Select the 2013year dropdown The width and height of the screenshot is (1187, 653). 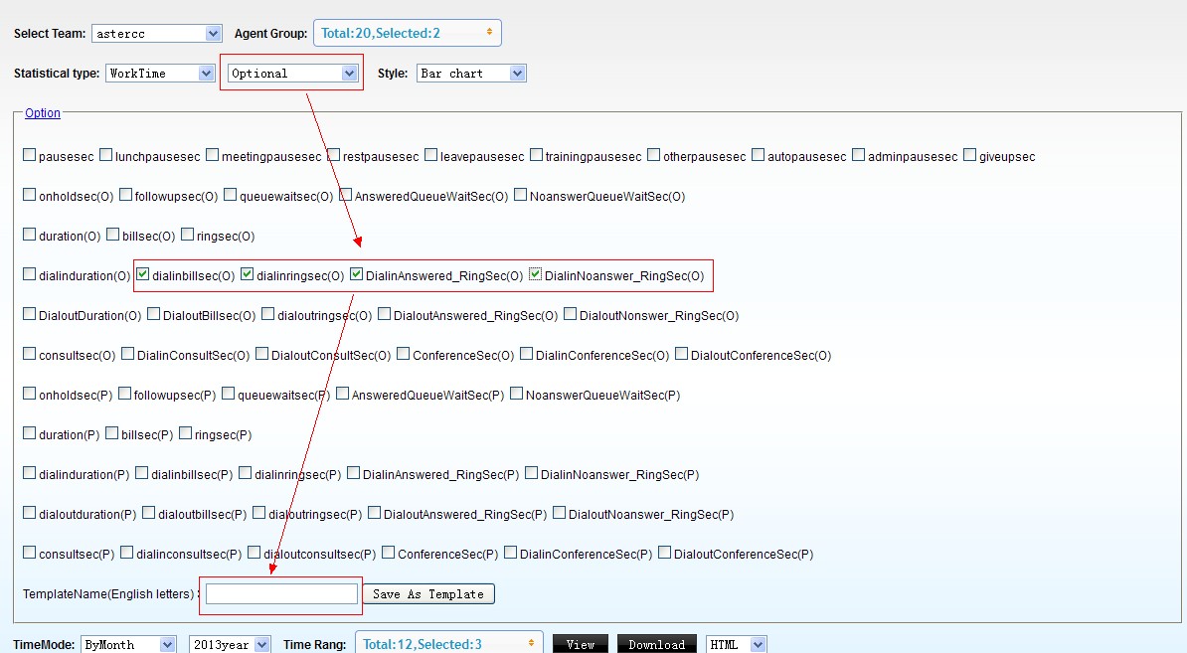230,644
